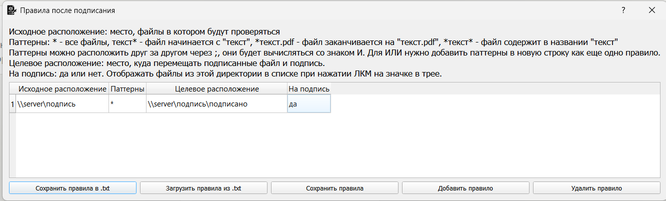This screenshot has width=666, height=201.
Task: Select row number 1 header
Action: click(x=12, y=104)
